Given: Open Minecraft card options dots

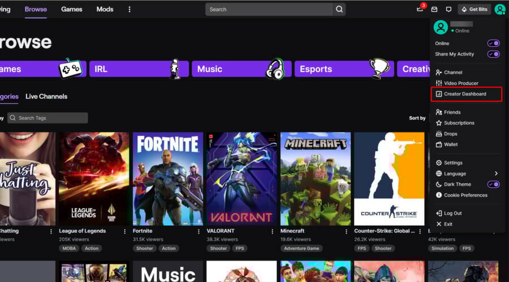Looking at the screenshot, I should tap(346, 231).
